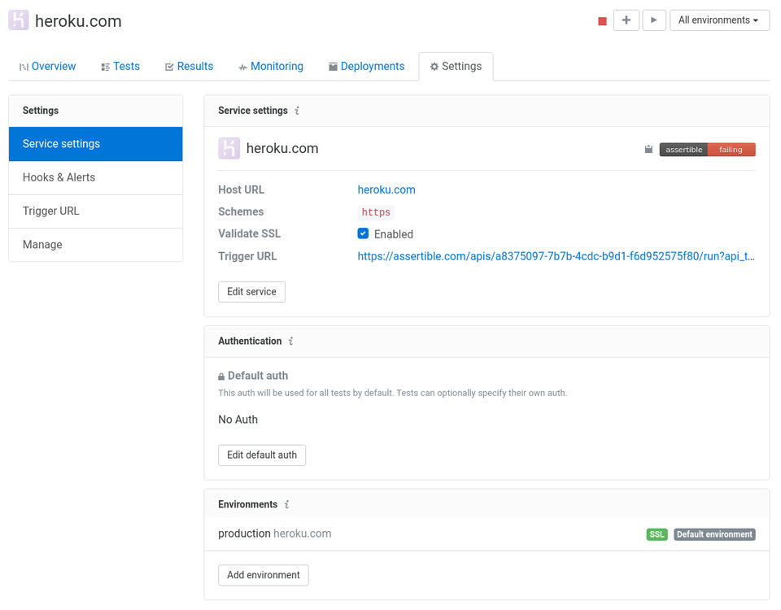Viewport: 781px width, 610px height.
Task: Click the green SSL badge
Action: tap(657, 534)
